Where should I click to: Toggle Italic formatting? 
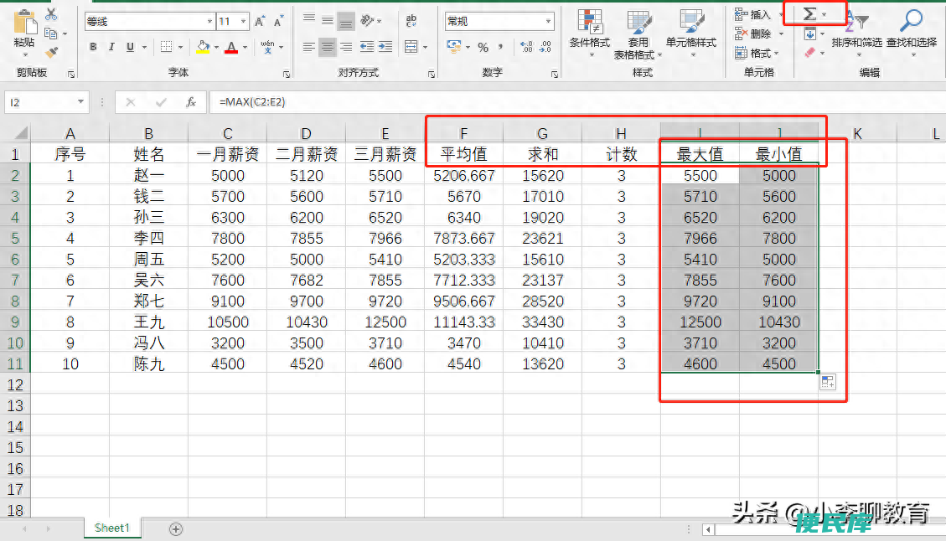pyautogui.click(x=111, y=46)
